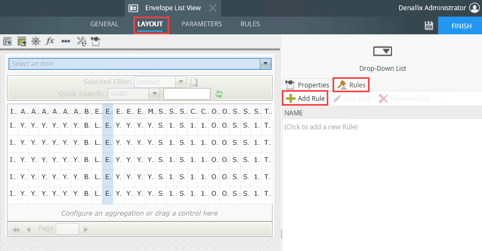Screen dimensions: 482x251
Task: Select the highlighted 'E..' column header
Action: (x=108, y=111)
